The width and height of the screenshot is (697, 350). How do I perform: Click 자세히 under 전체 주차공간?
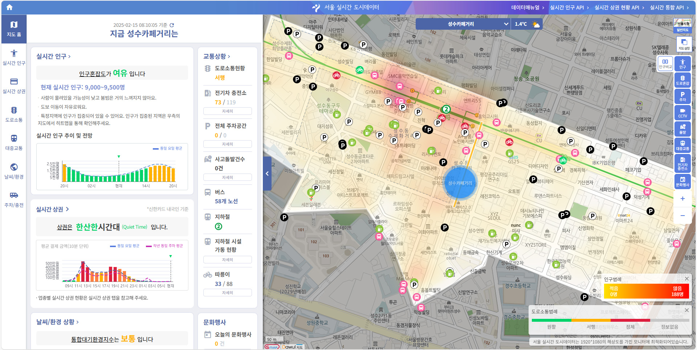[x=228, y=144]
